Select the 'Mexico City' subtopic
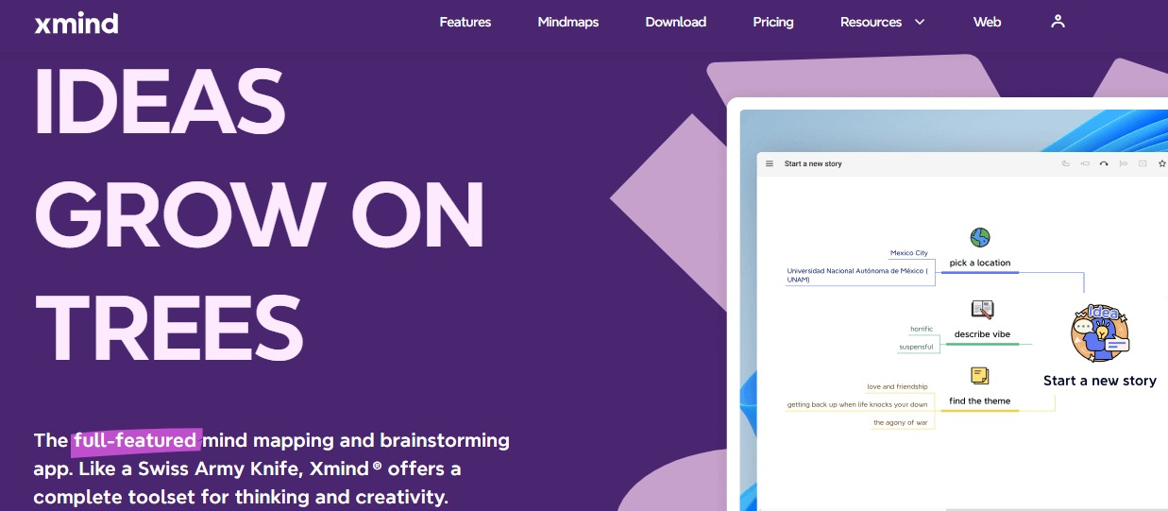 click(909, 253)
